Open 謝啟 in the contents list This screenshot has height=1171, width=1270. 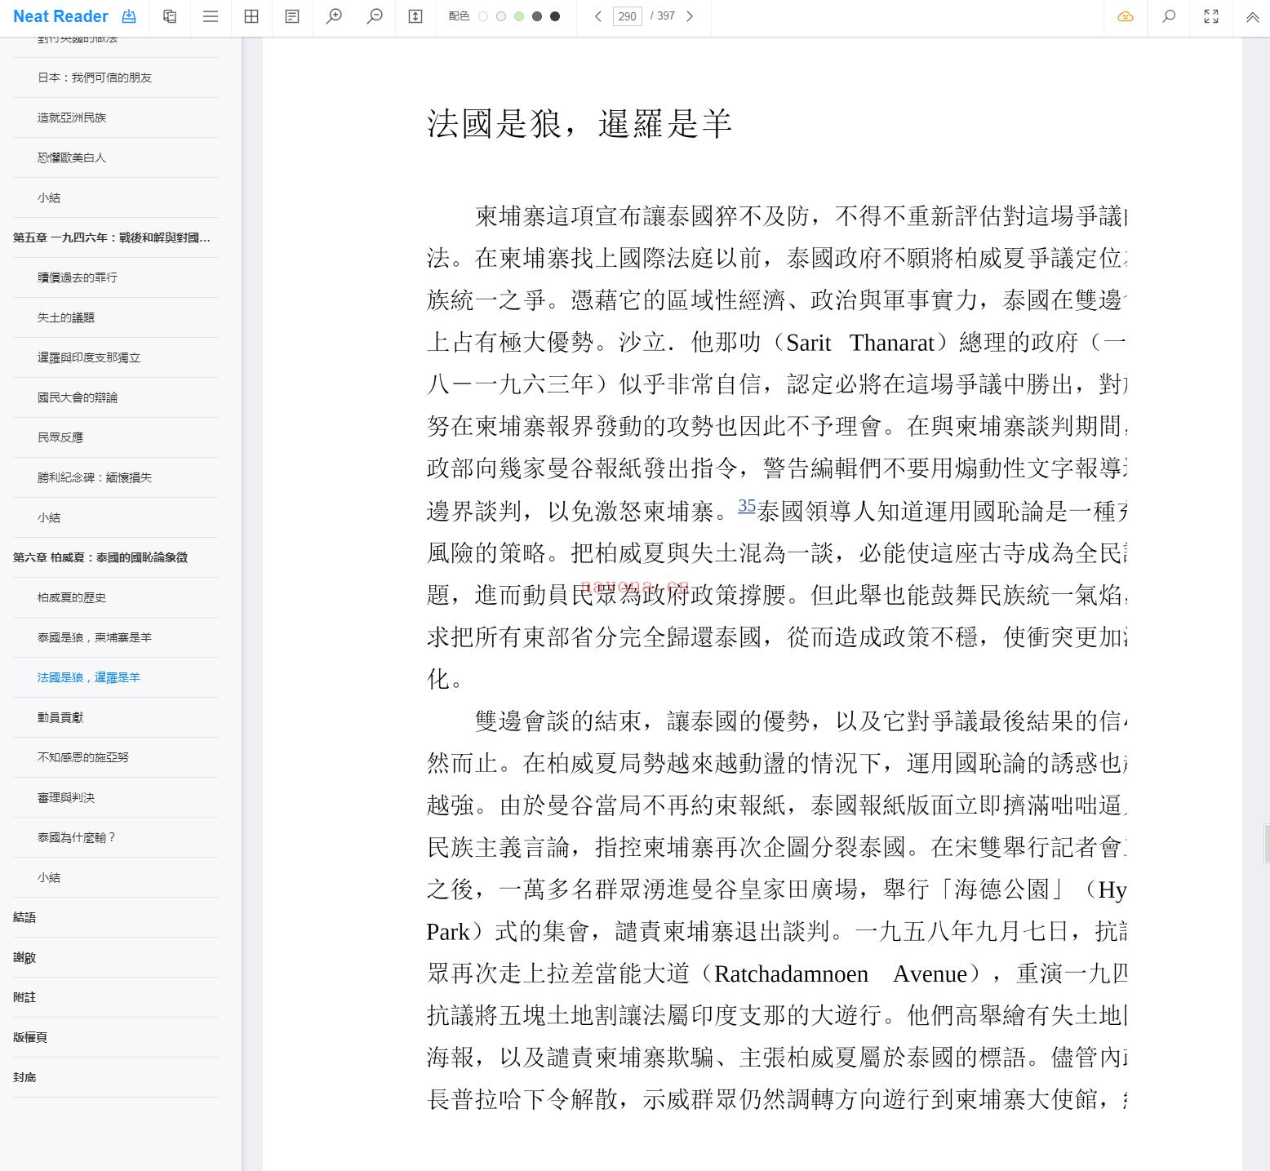click(x=24, y=957)
